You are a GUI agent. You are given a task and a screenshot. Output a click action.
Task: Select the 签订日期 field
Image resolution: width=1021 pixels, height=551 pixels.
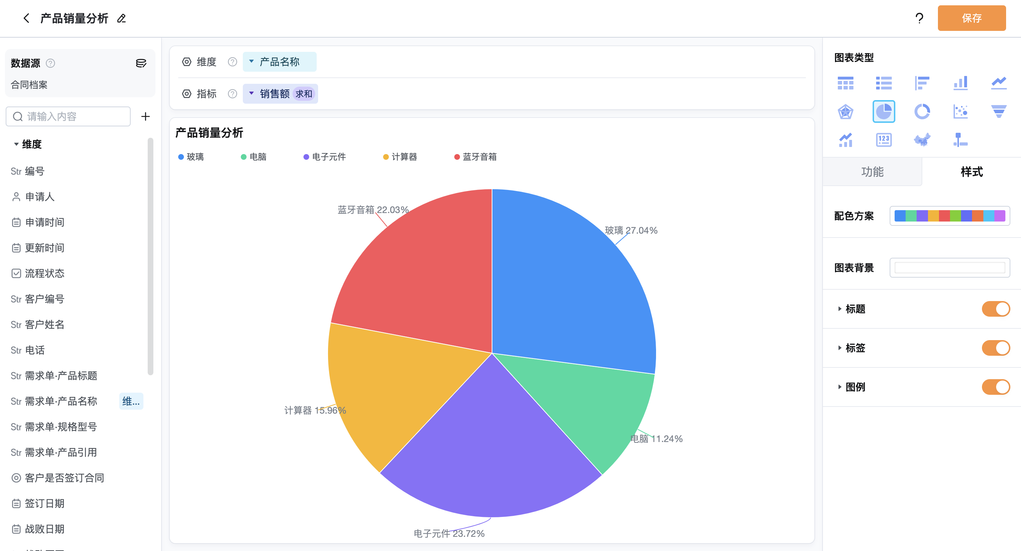point(38,503)
